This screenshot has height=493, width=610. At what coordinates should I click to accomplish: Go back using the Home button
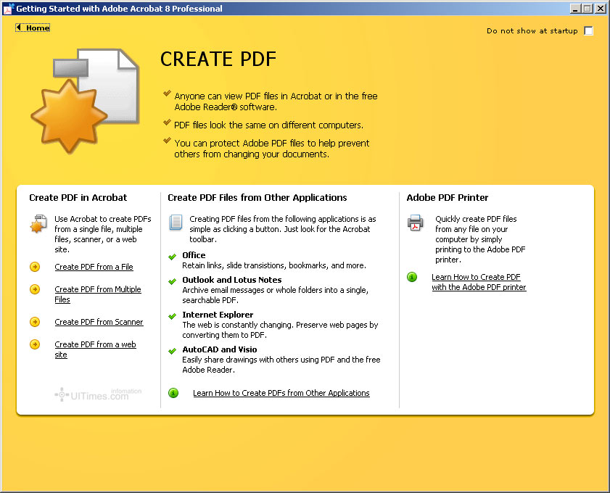(33, 28)
